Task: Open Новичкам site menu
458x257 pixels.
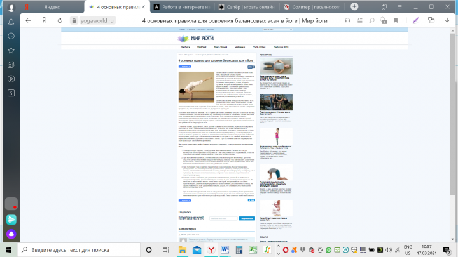Action: click(240, 47)
